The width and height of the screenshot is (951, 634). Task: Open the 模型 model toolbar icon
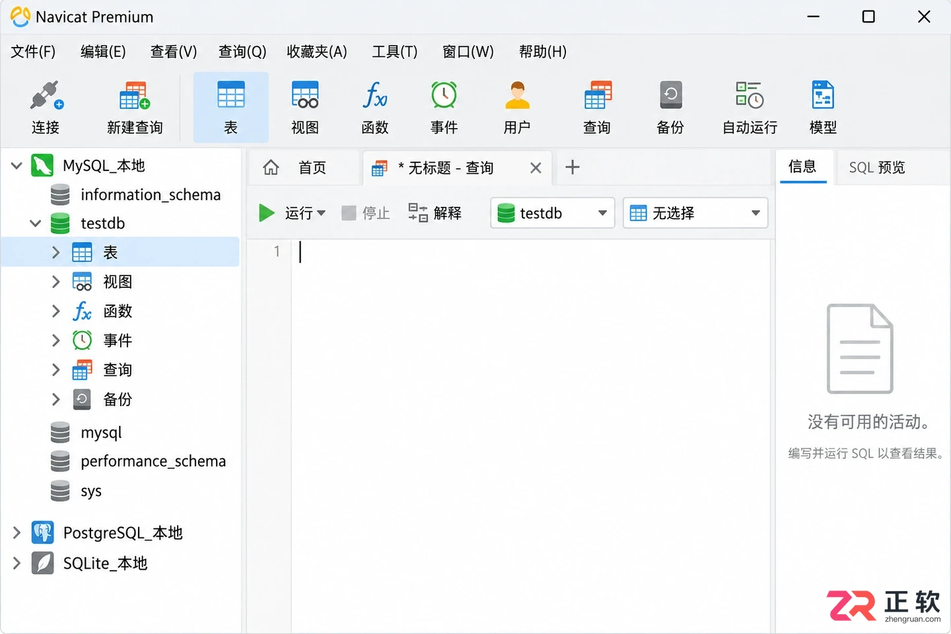pyautogui.click(x=823, y=96)
